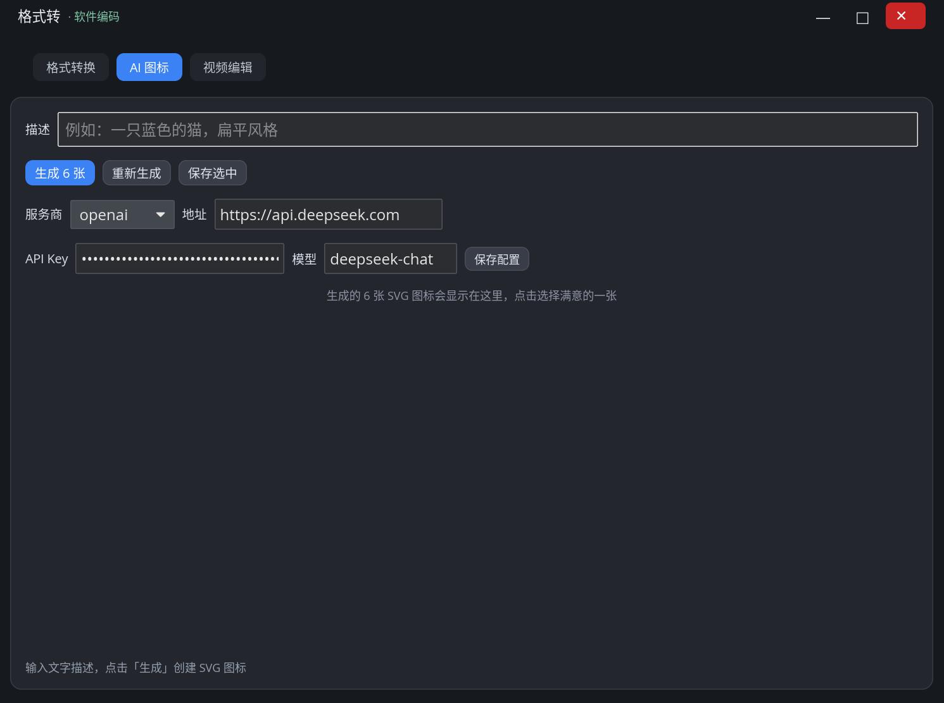
Task: Open the 视频编辑 tab
Action: 228,67
